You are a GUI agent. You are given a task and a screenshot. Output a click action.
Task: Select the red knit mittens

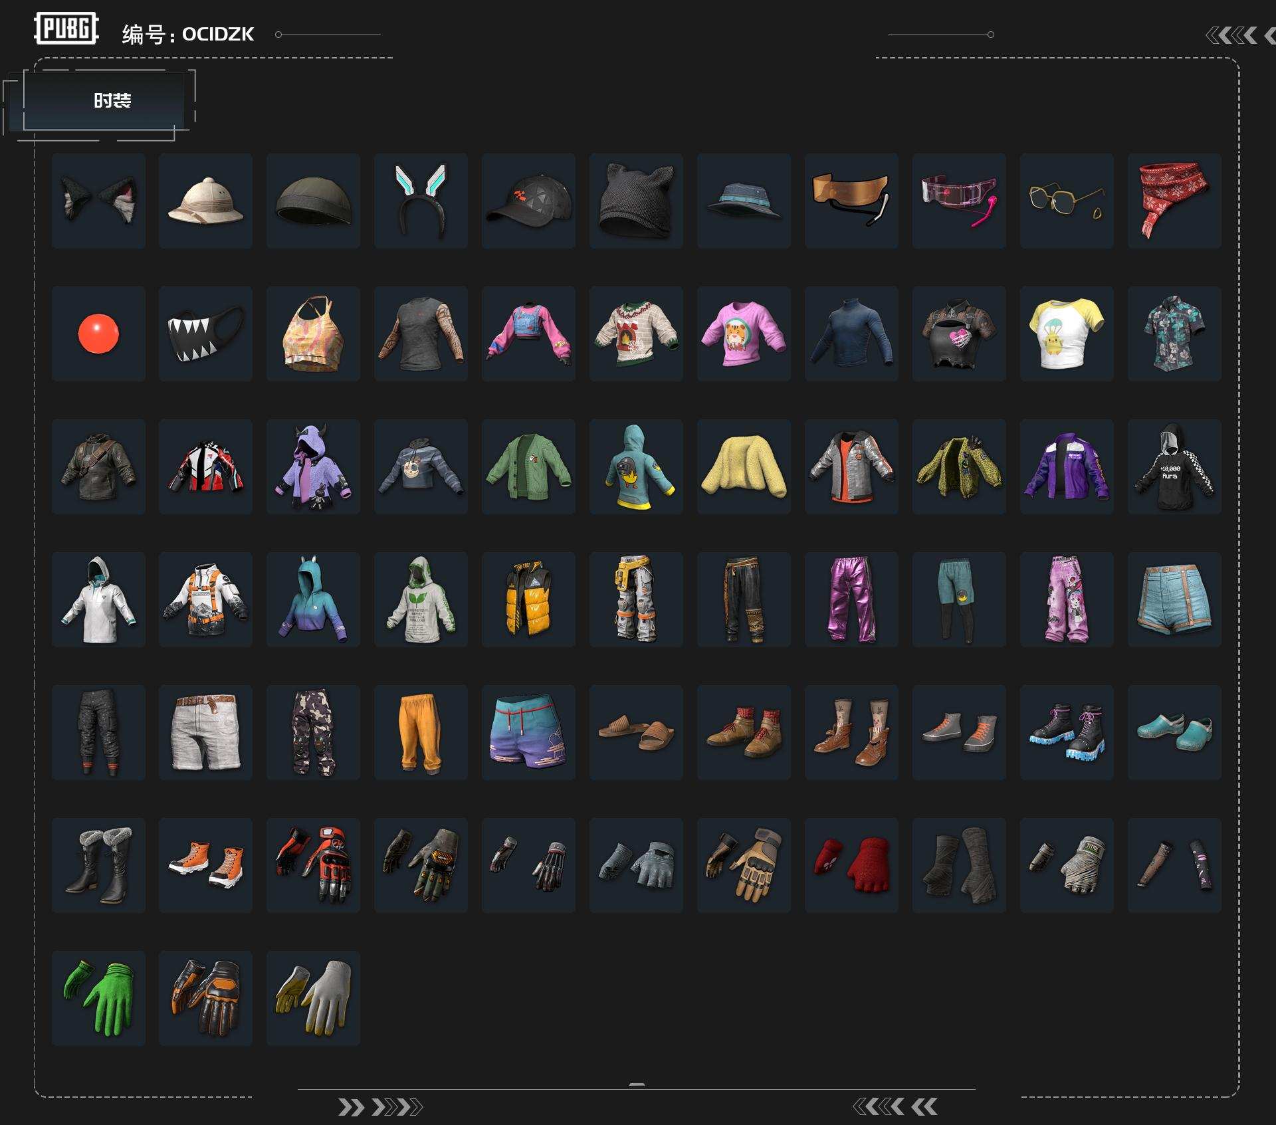[x=852, y=865]
